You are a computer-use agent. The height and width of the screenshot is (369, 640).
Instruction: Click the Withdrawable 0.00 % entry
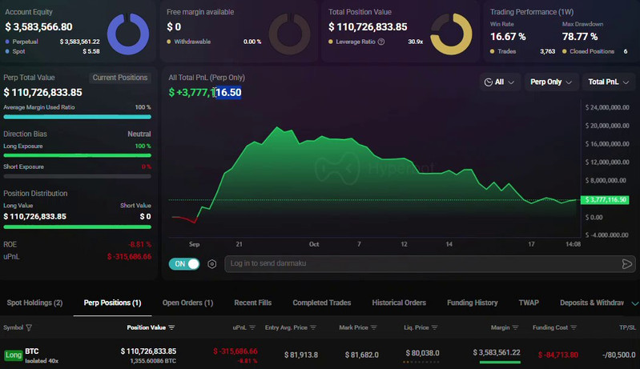pyautogui.click(x=214, y=42)
